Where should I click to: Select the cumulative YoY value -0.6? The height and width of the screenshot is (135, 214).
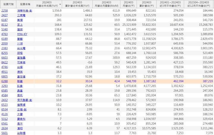tap(89, 62)
